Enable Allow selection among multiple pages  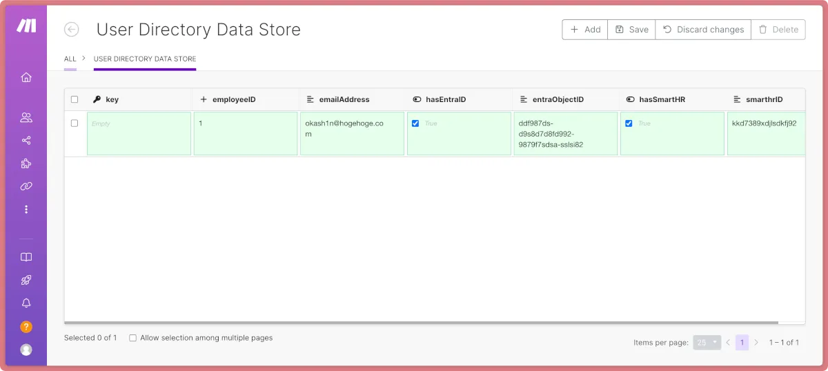133,338
